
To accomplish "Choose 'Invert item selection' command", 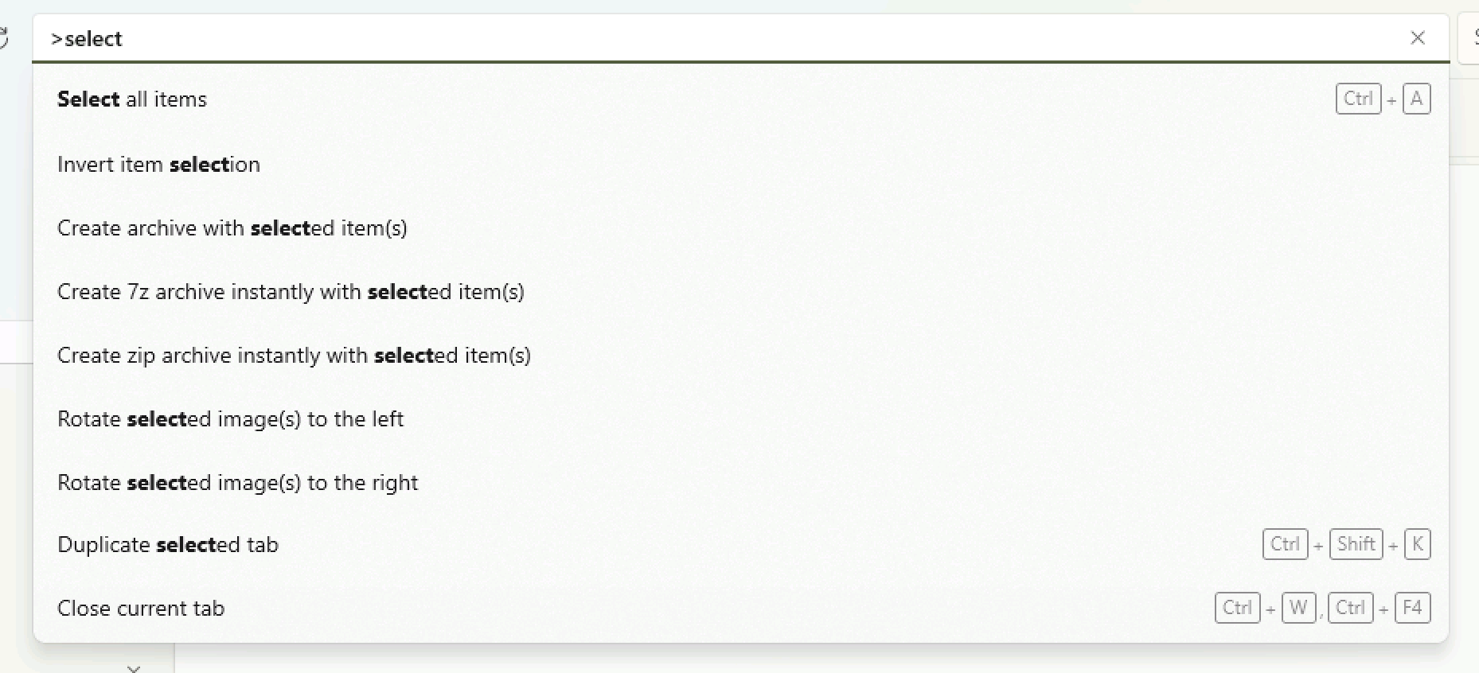I will point(158,165).
